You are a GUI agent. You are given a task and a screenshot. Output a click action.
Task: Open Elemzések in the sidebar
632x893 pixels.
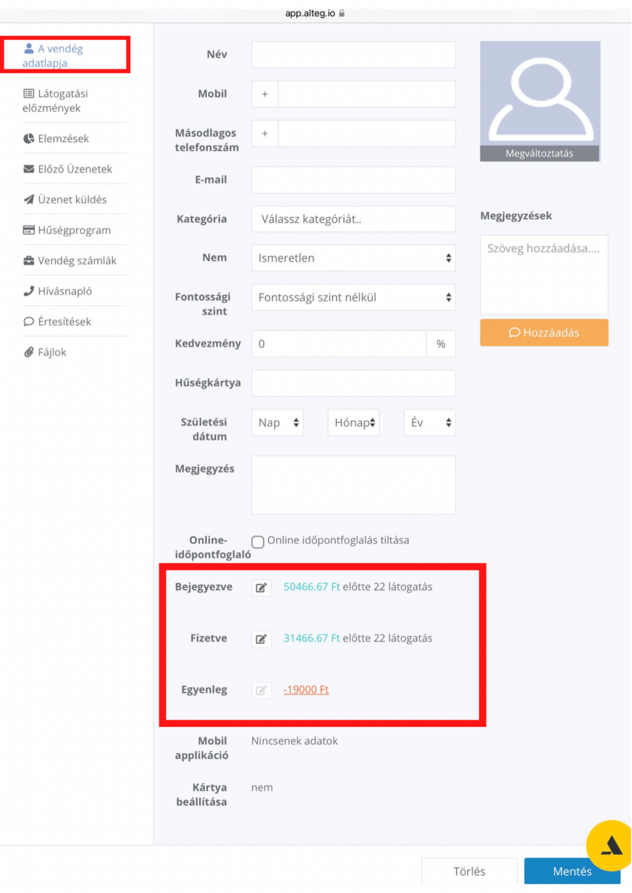63,139
